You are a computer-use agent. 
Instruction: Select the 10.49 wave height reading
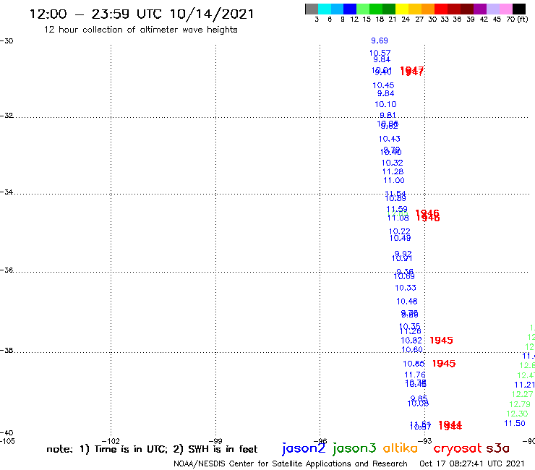click(x=401, y=238)
